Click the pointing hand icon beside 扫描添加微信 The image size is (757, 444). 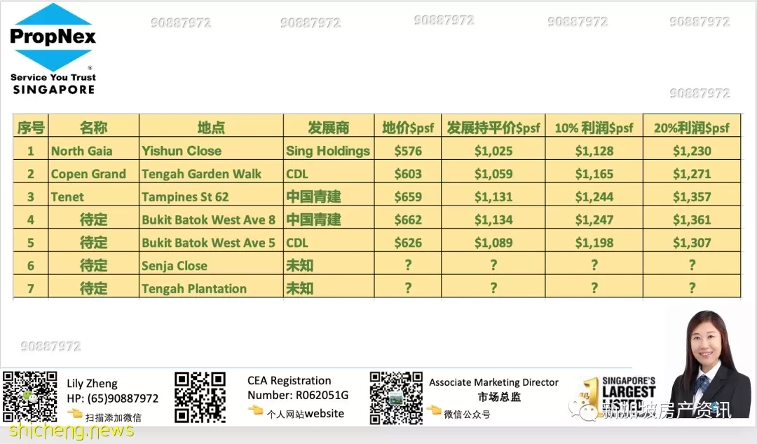point(75,414)
